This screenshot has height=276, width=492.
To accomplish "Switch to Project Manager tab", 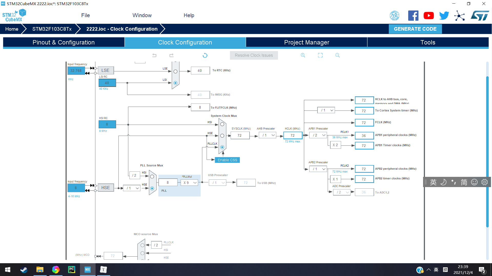I will pos(306,42).
